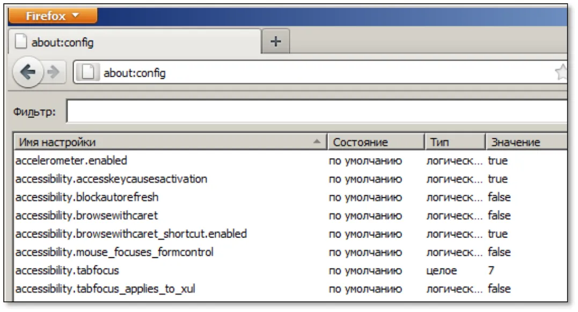Screen dimensions: 578x312
Task: Click the true value of accelerometer.enabled
Action: (497, 161)
